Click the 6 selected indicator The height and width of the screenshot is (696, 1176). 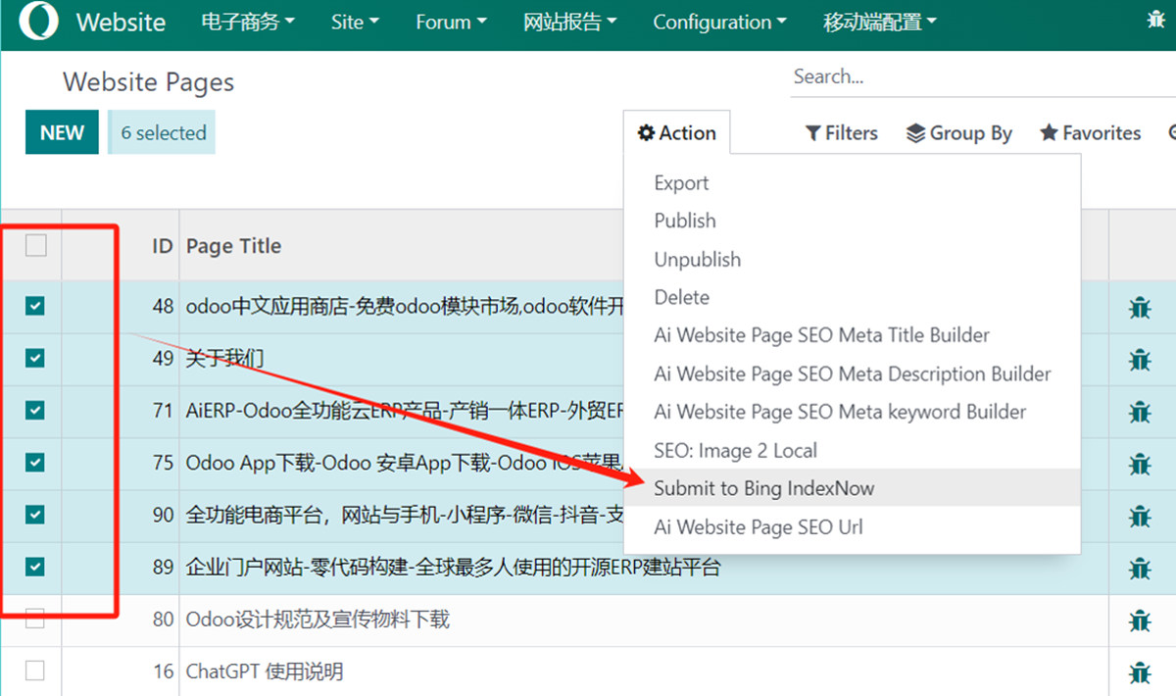coord(162,133)
